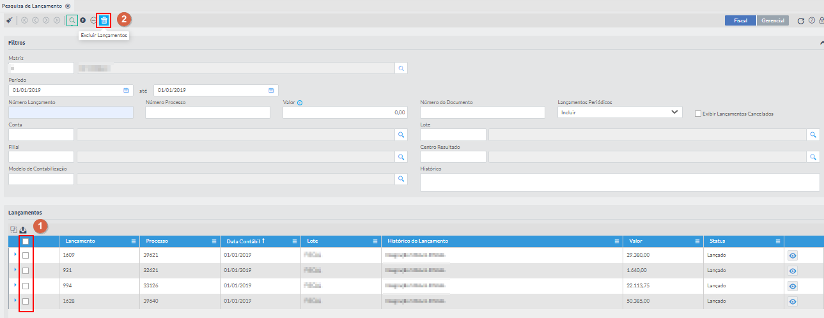The image size is (824, 318).
Task: Switch to Fiscal view
Action: [740, 20]
